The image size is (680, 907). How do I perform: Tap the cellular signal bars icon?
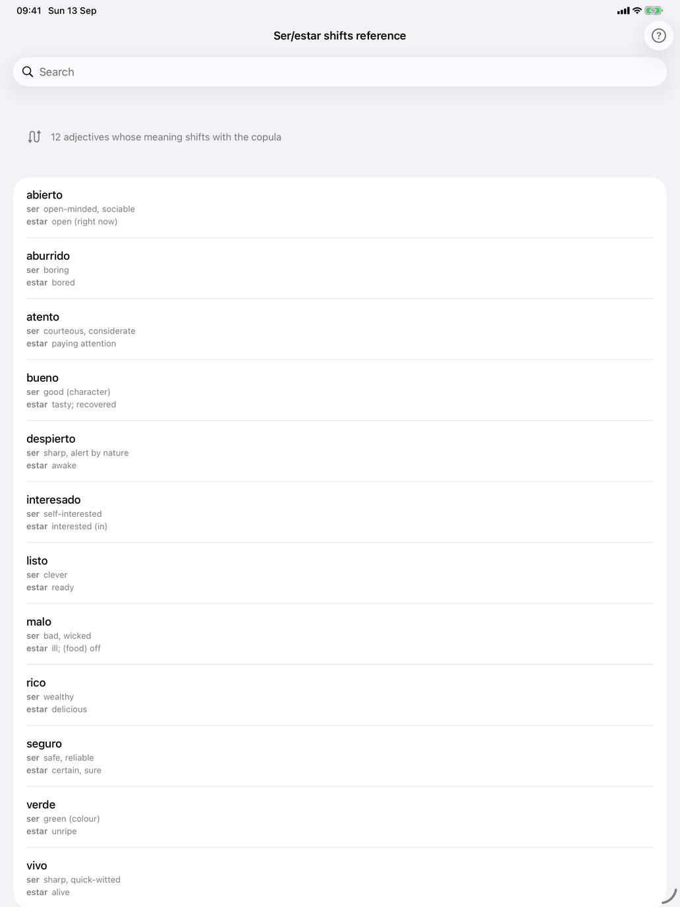pos(623,11)
